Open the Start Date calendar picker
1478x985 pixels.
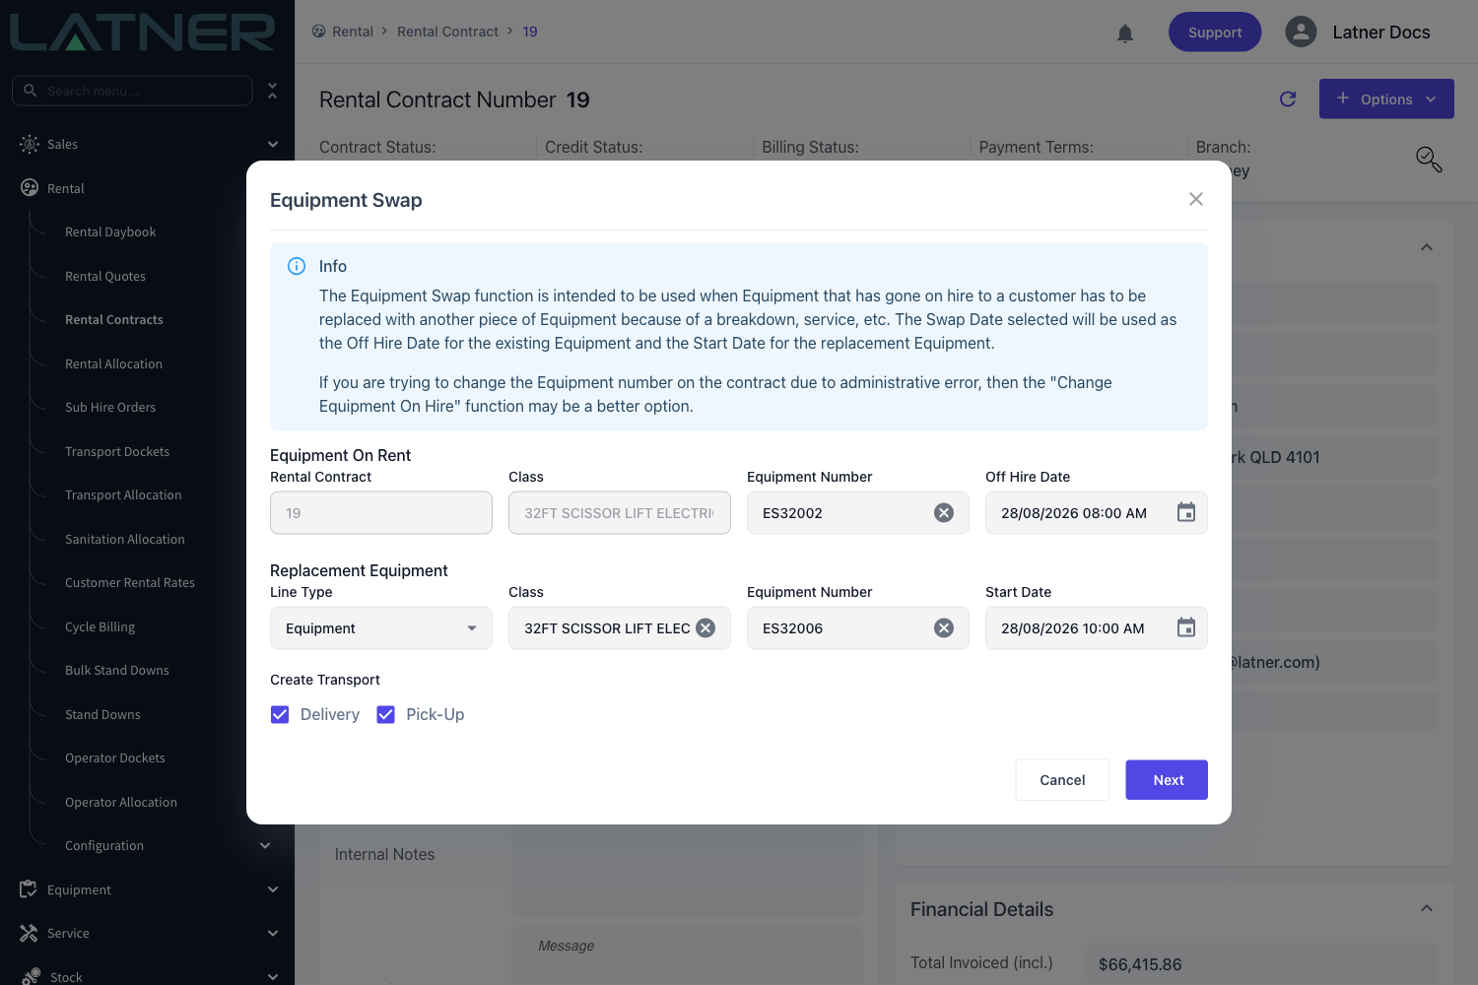coord(1186,627)
